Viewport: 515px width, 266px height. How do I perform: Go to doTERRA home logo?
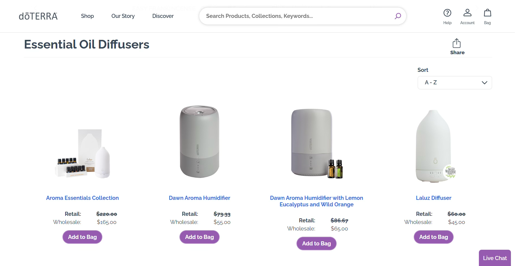(38, 16)
